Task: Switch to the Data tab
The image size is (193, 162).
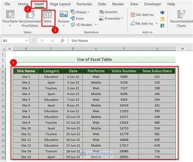Action: 102,4
